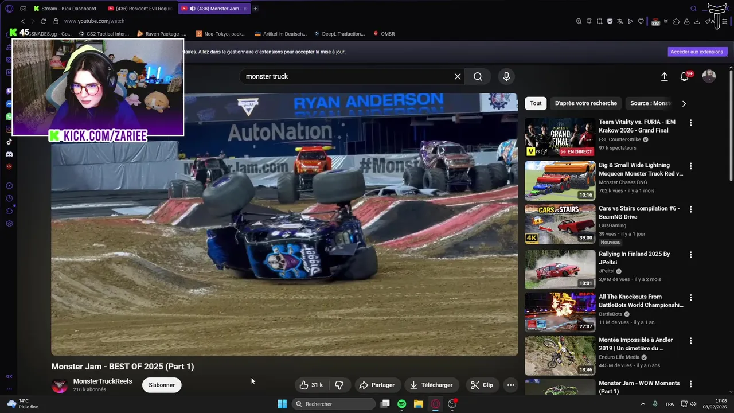Click the Clip scissors button
The width and height of the screenshot is (734, 413).
pos(482,385)
